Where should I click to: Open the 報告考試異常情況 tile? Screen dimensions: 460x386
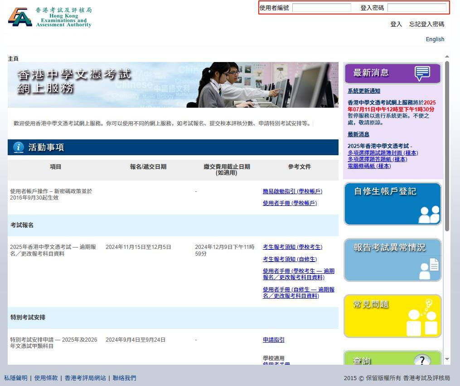click(392, 260)
